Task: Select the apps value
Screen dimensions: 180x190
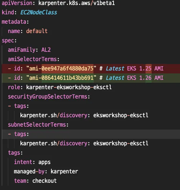Action: pos(45,162)
